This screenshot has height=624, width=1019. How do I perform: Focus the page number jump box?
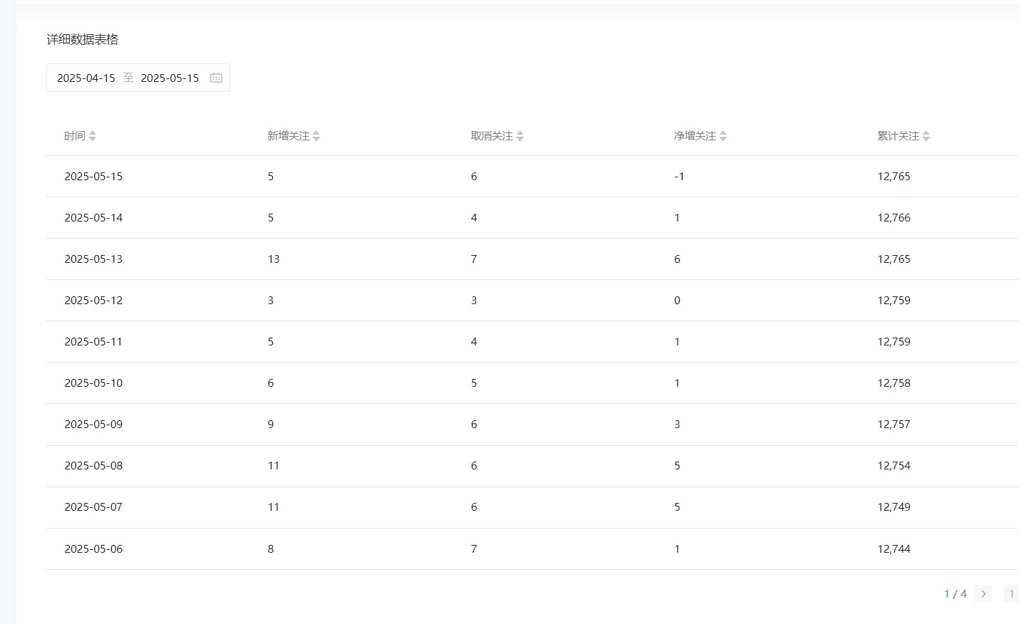(x=1011, y=593)
